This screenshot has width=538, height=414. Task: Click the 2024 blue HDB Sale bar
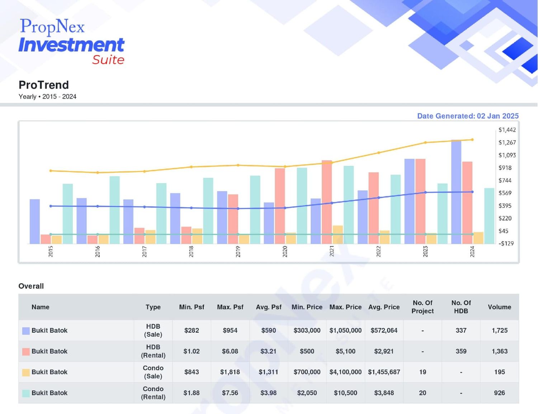click(456, 192)
